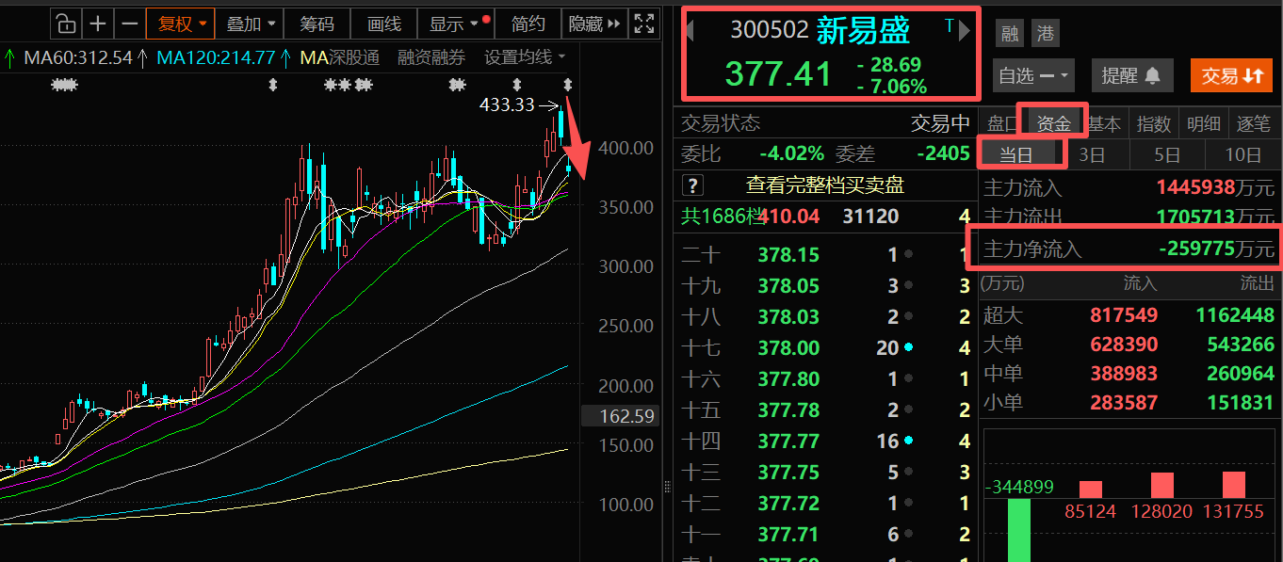
Task: Open the 叠加 overlay dropdown
Action: click(x=252, y=24)
